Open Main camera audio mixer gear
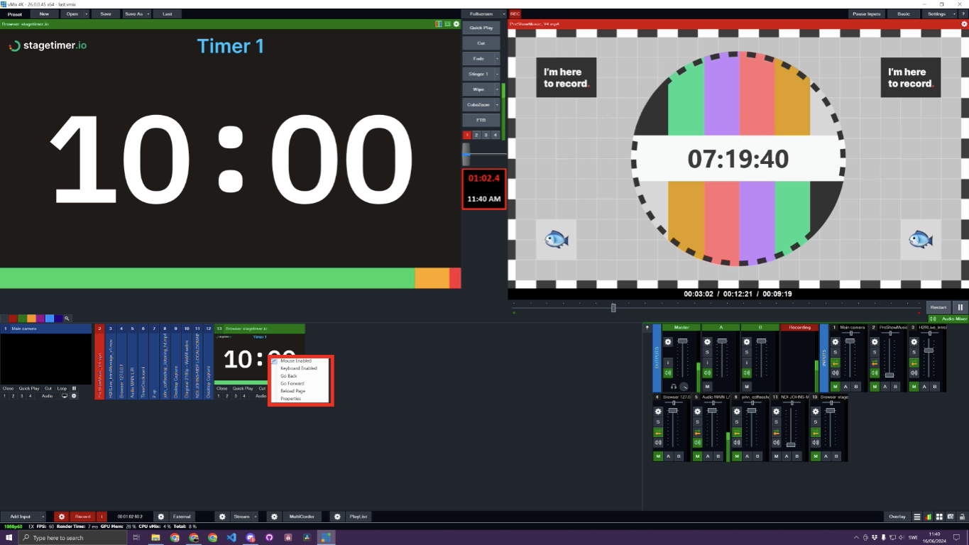The image size is (969, 545). click(836, 342)
